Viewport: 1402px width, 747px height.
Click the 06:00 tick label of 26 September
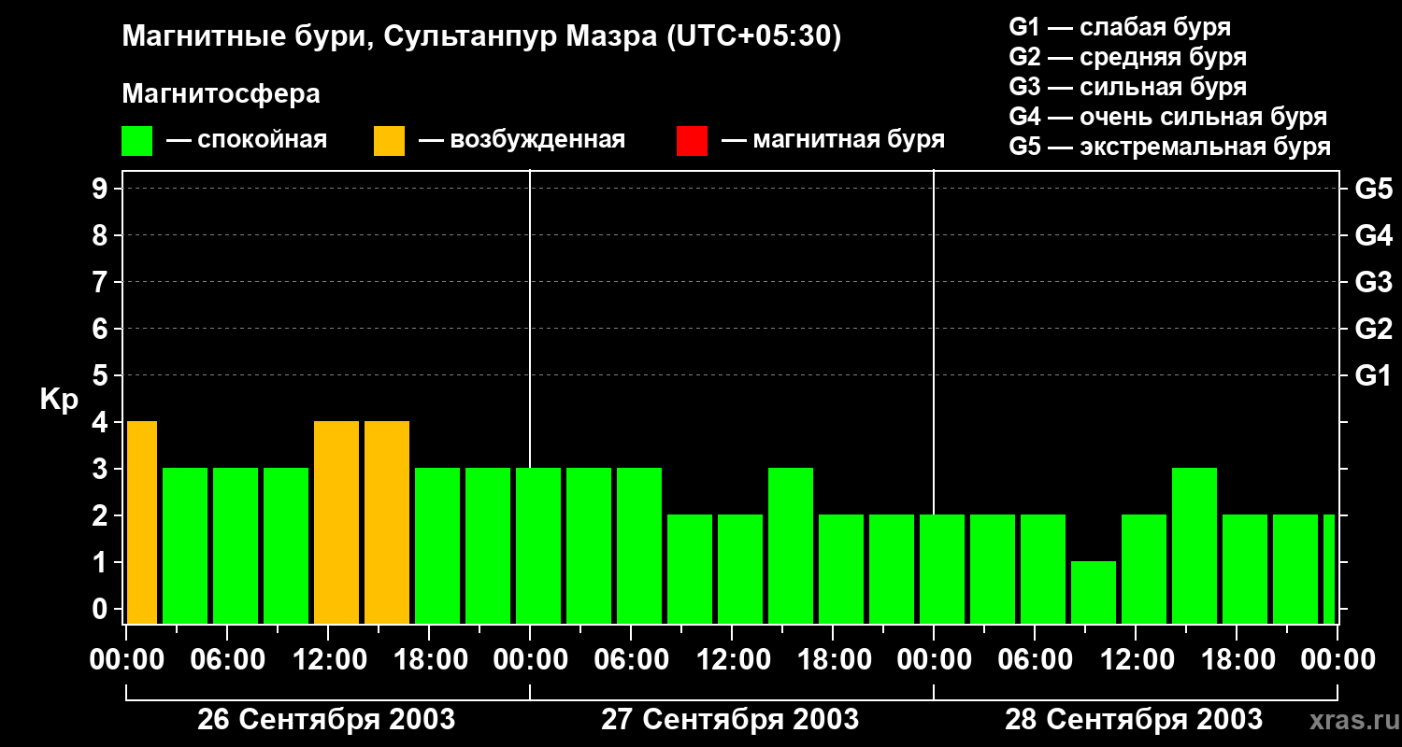click(227, 660)
